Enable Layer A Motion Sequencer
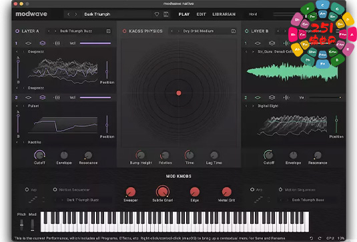The width and height of the screenshot is (357, 242). click(x=55, y=189)
